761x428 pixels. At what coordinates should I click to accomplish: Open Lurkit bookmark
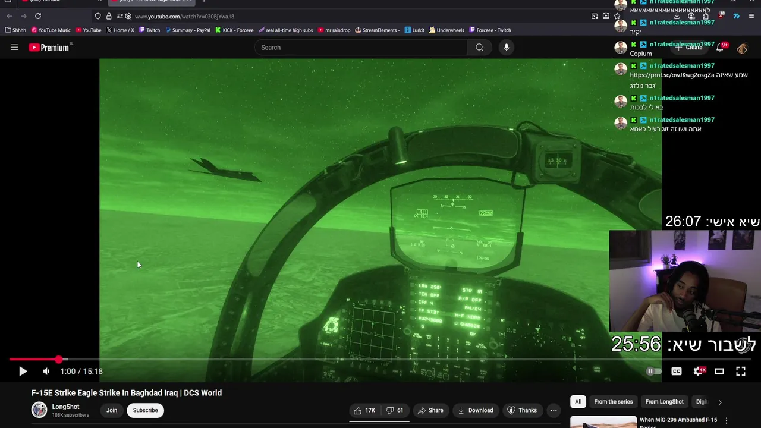click(x=414, y=30)
